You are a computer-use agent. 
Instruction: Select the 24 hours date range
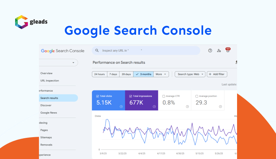click(99, 74)
